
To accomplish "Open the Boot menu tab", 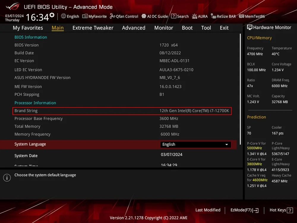I will click(187, 28).
